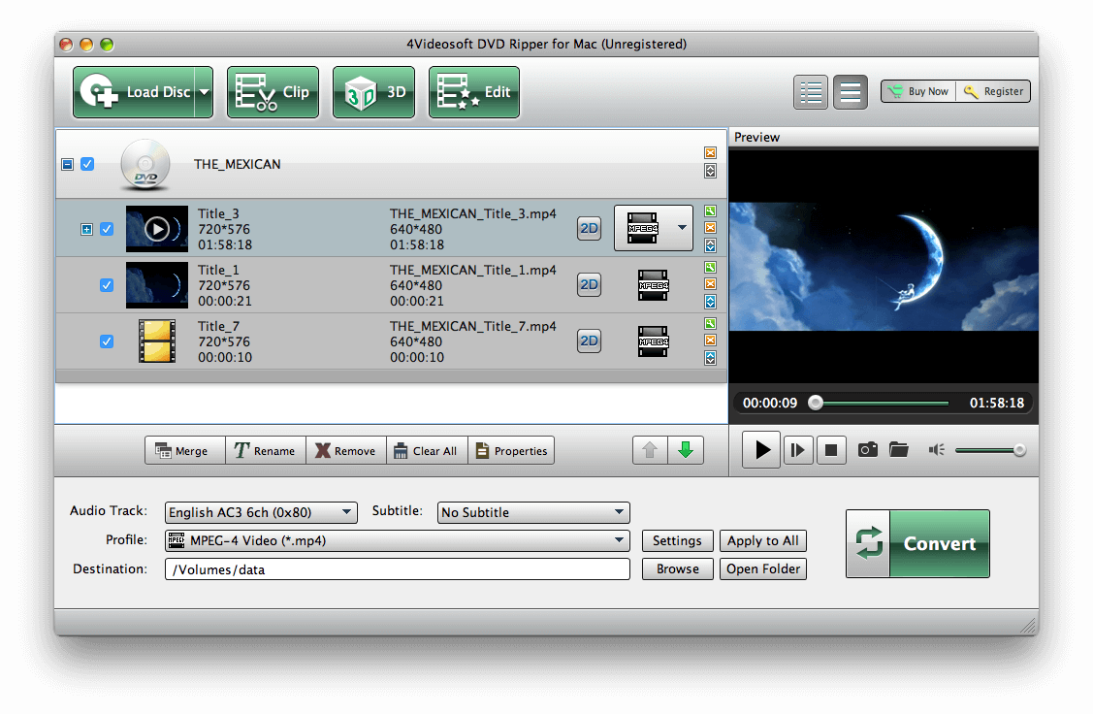The width and height of the screenshot is (1093, 714).
Task: Step to the next frame
Action: coord(798,450)
